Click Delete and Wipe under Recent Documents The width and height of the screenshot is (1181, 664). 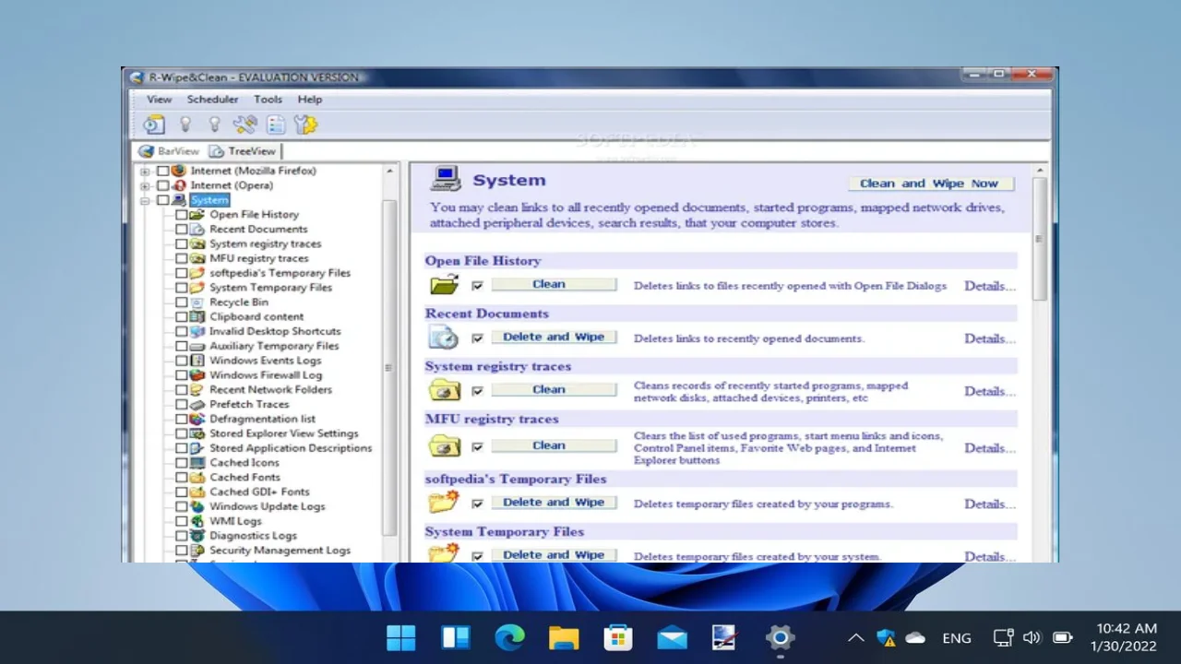tap(554, 338)
